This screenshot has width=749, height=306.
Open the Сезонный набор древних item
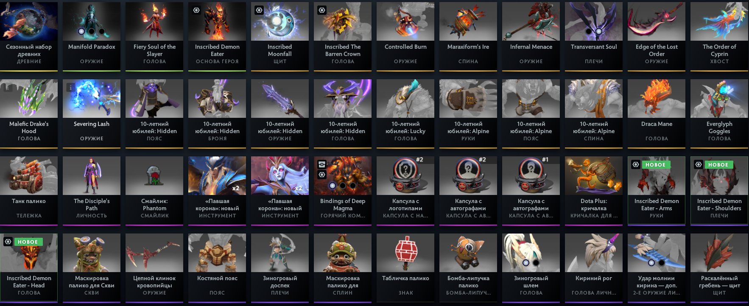[29, 36]
